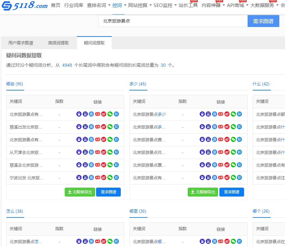Click the 30 question long-tail count link

click(x=163, y=65)
